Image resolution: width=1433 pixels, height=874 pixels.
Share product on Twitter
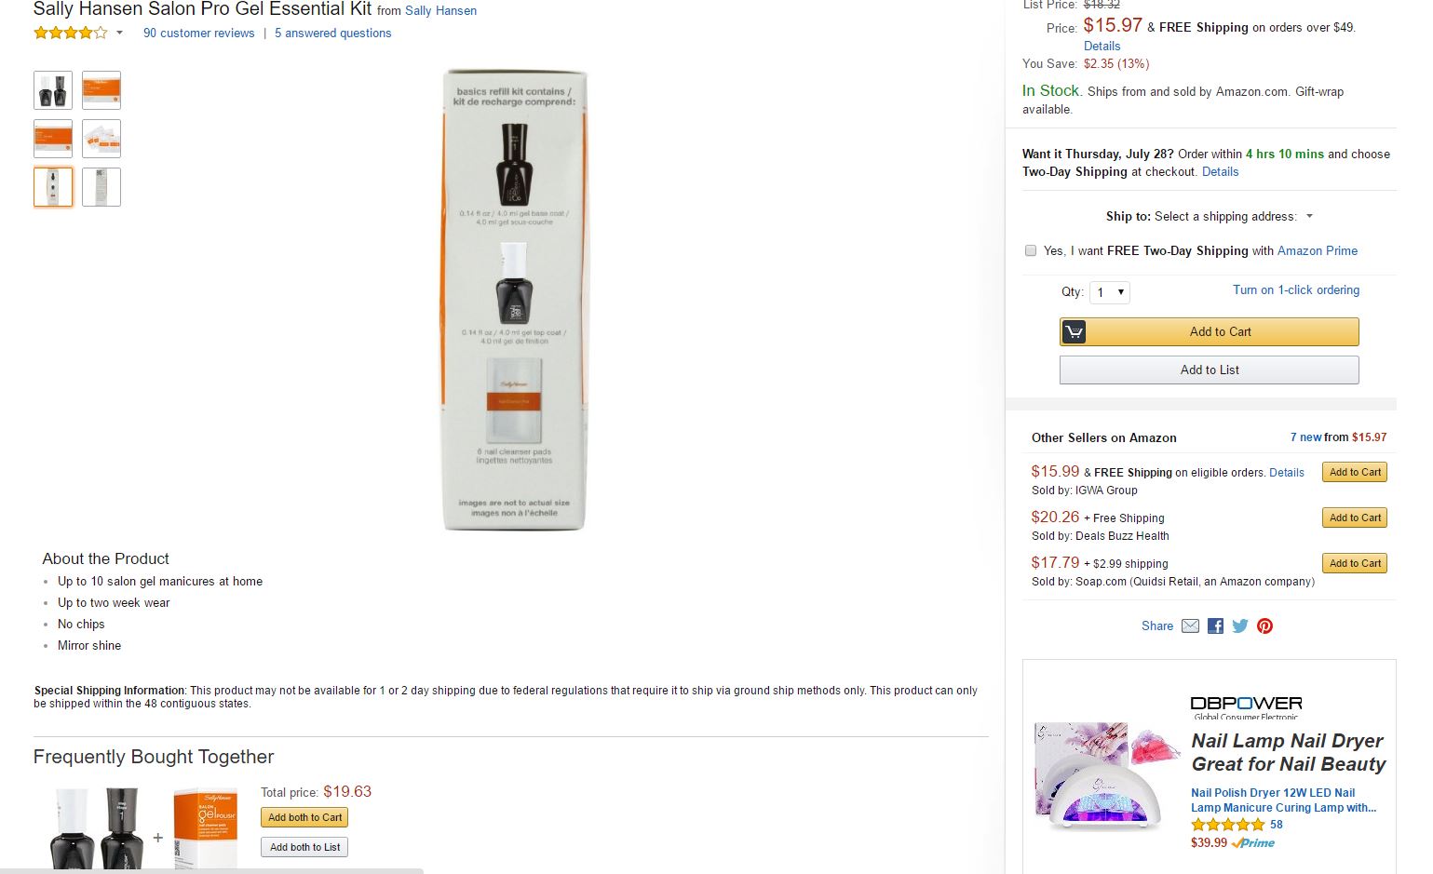pyautogui.click(x=1240, y=626)
